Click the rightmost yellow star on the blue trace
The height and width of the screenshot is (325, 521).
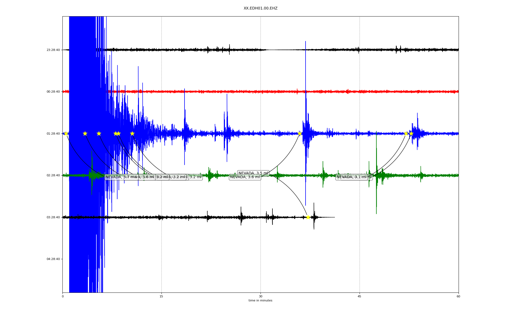[411, 134]
